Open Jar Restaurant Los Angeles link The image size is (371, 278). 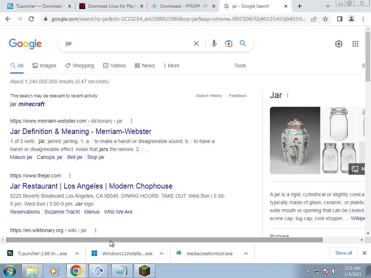(x=91, y=186)
